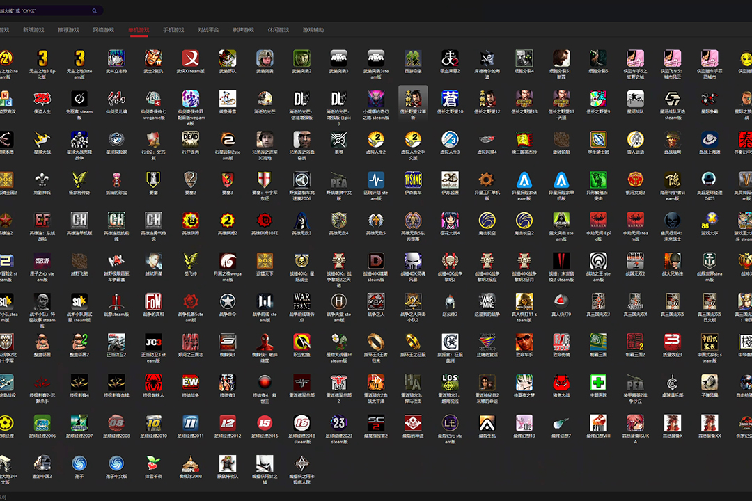Launch 永劫无间 Epic版 Naraka icon

coord(598,221)
